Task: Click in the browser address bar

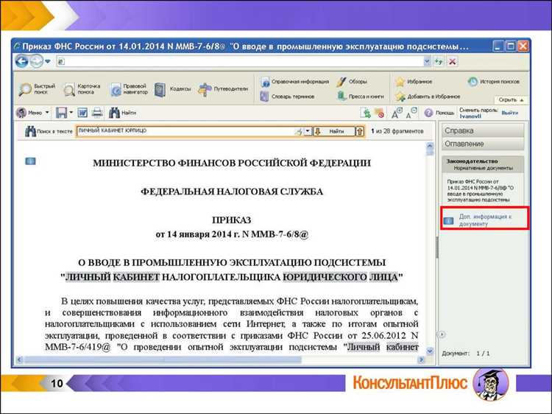Action: [x=239, y=62]
